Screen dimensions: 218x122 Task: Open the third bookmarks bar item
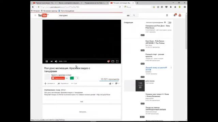[x=66, y=11]
